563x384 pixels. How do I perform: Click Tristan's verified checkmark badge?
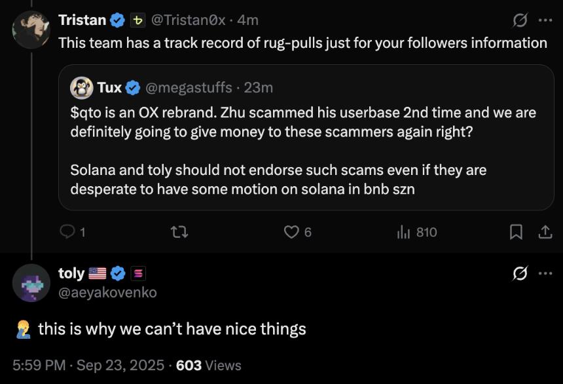pyautogui.click(x=117, y=20)
